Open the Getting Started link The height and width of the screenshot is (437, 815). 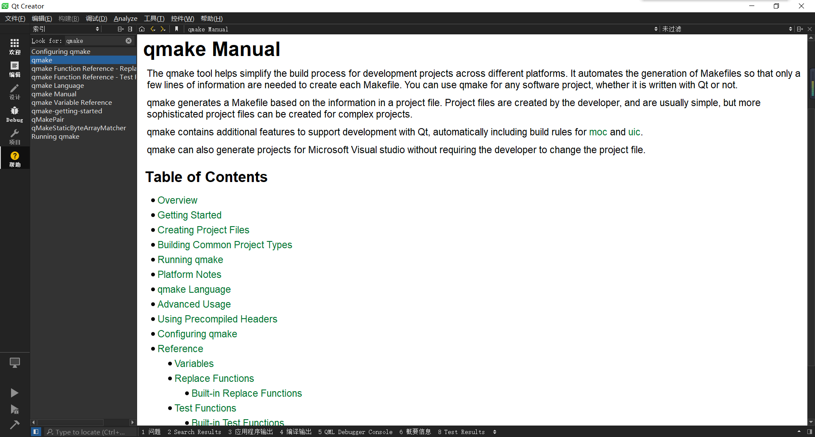click(x=189, y=215)
